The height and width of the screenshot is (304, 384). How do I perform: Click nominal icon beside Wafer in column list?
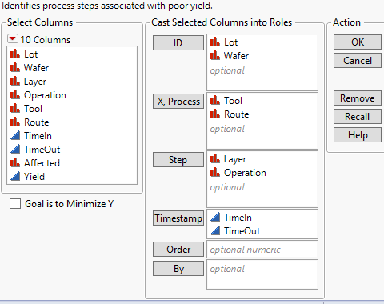[15, 67]
